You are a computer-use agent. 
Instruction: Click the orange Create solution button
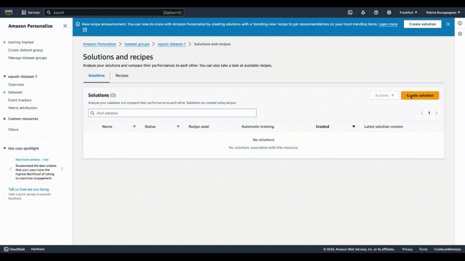click(x=420, y=95)
